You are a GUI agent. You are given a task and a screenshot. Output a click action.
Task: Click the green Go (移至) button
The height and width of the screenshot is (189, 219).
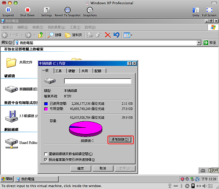tap(210, 43)
